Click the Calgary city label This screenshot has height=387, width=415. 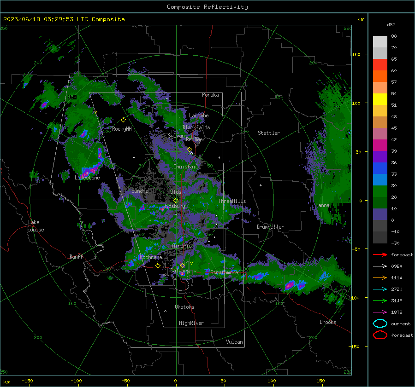(180, 271)
